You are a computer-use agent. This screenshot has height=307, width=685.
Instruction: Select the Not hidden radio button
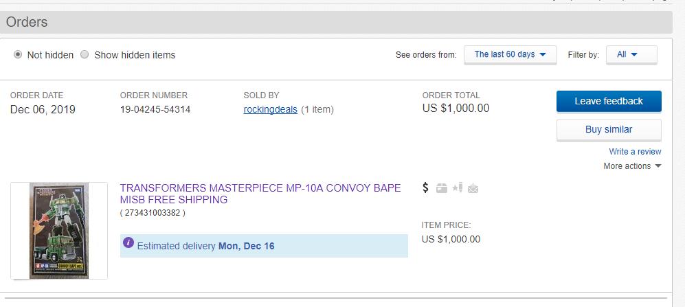18,54
